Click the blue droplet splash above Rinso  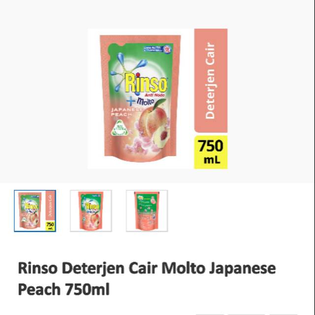[x=129, y=70]
